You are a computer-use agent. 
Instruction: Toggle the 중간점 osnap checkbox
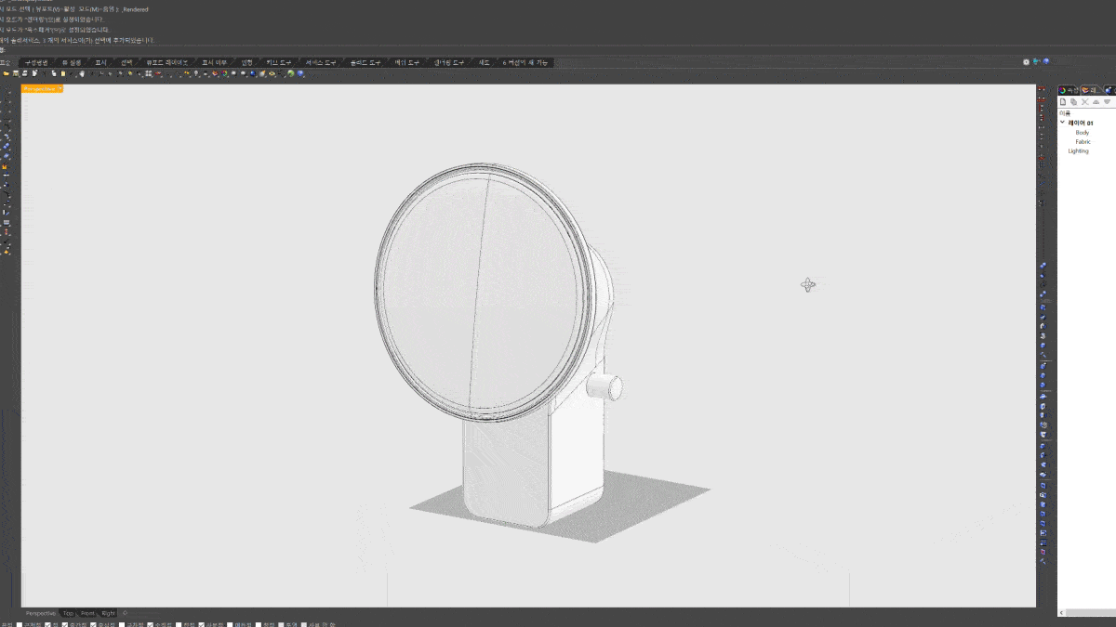point(65,624)
